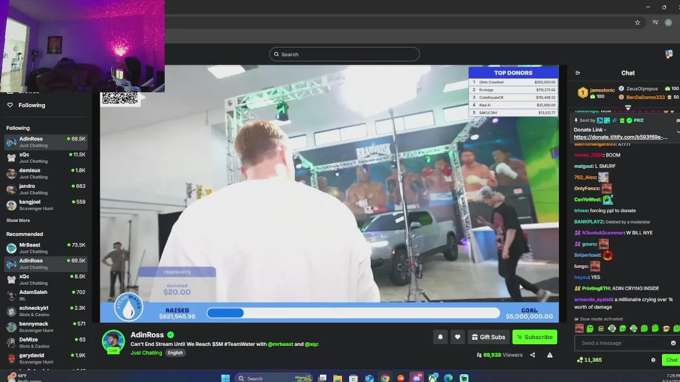
Task: Open kangjoel channel in the sidebar
Action: tap(46, 205)
